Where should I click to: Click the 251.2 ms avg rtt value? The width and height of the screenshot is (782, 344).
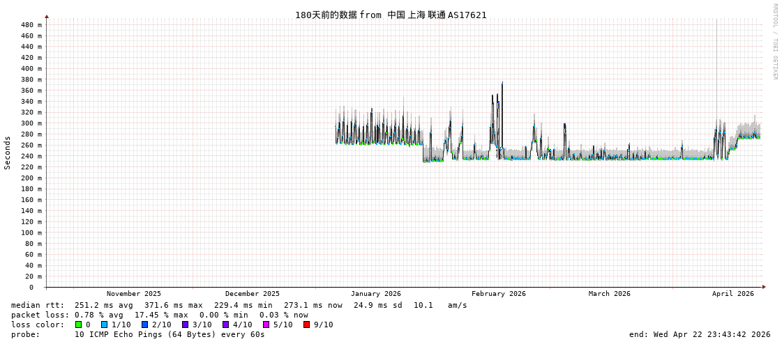[104, 305]
